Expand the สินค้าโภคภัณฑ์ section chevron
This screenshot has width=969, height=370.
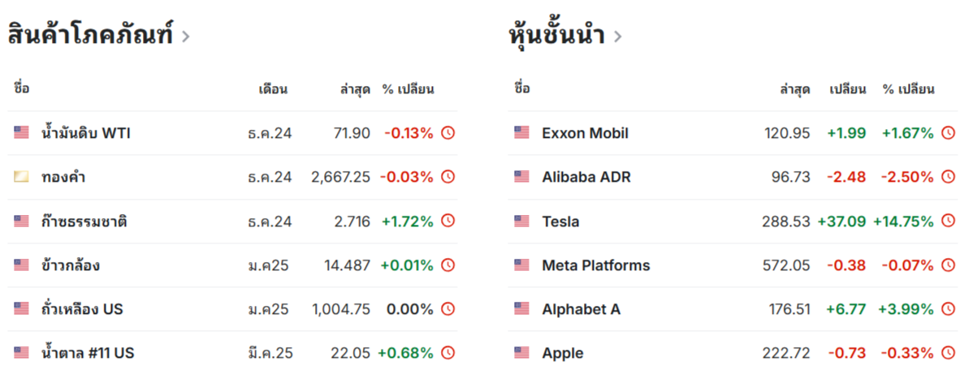pos(185,37)
